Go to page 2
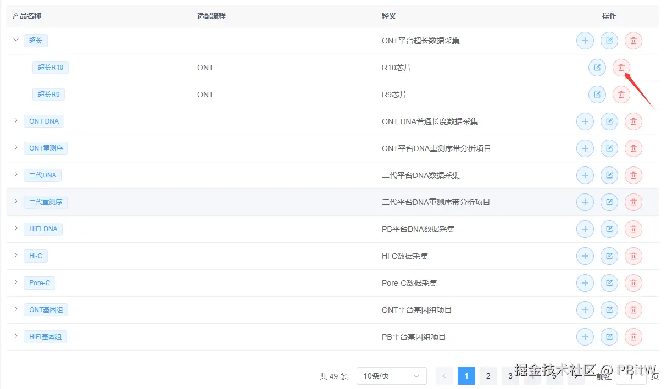This screenshot has width=667, height=389. (x=488, y=376)
